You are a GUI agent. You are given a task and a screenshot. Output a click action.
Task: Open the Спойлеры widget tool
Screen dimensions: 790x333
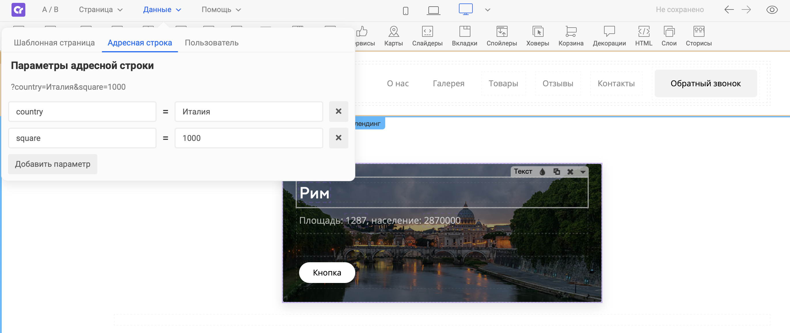pyautogui.click(x=502, y=37)
